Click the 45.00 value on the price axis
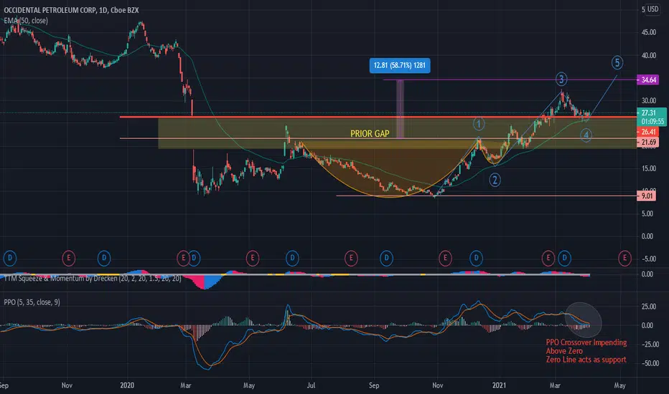 coord(649,32)
